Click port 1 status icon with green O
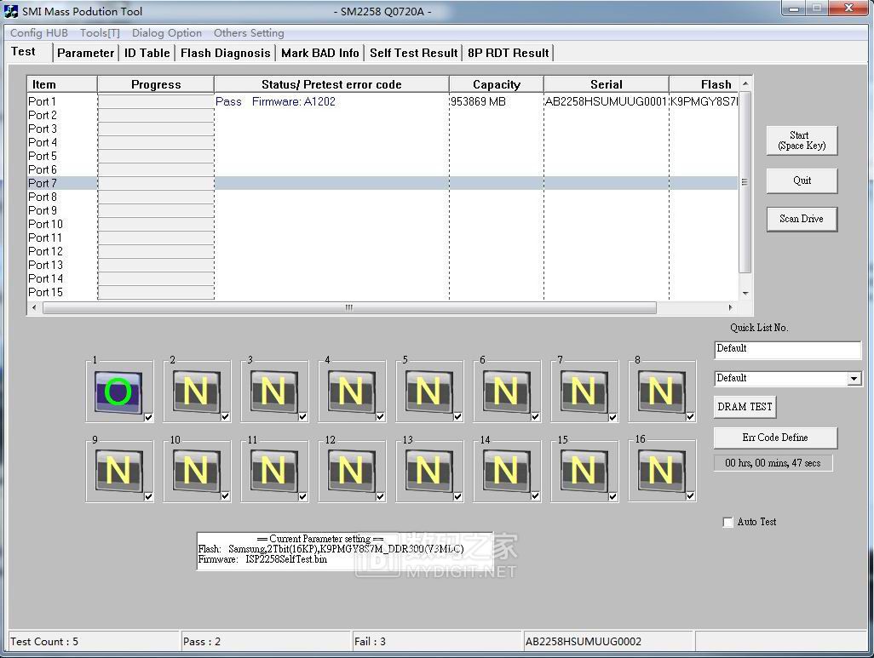Image resolution: width=874 pixels, height=658 pixels. tap(118, 392)
